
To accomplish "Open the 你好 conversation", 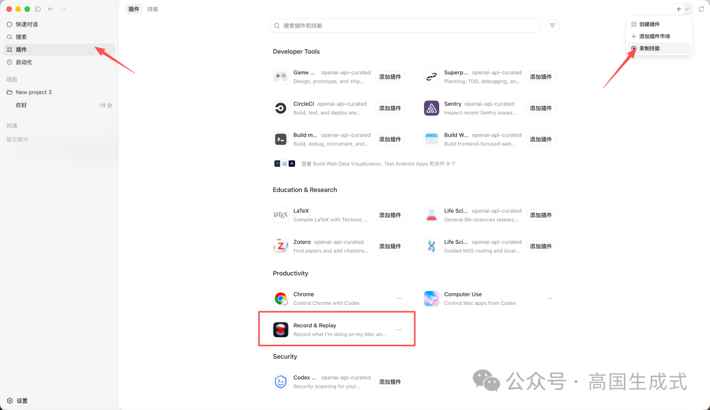I will pos(59,105).
